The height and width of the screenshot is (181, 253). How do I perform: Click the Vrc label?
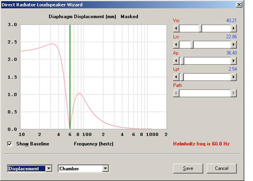coord(176,21)
